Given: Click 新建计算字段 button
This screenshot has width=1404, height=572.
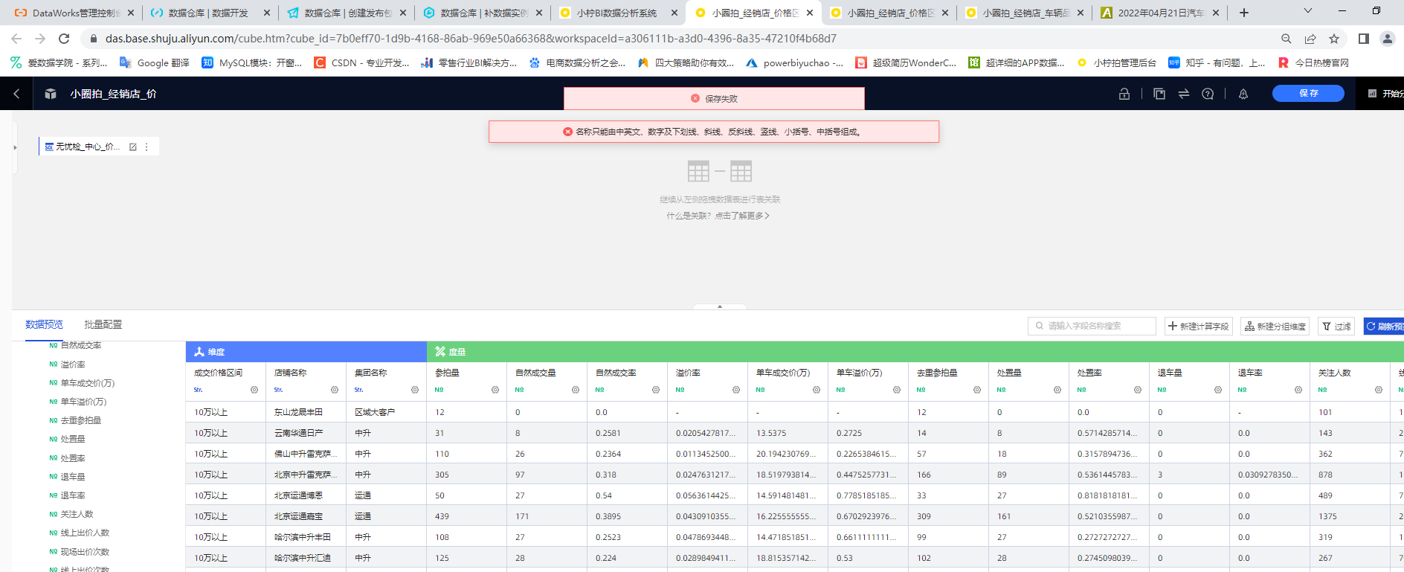Looking at the screenshot, I should (x=1198, y=326).
